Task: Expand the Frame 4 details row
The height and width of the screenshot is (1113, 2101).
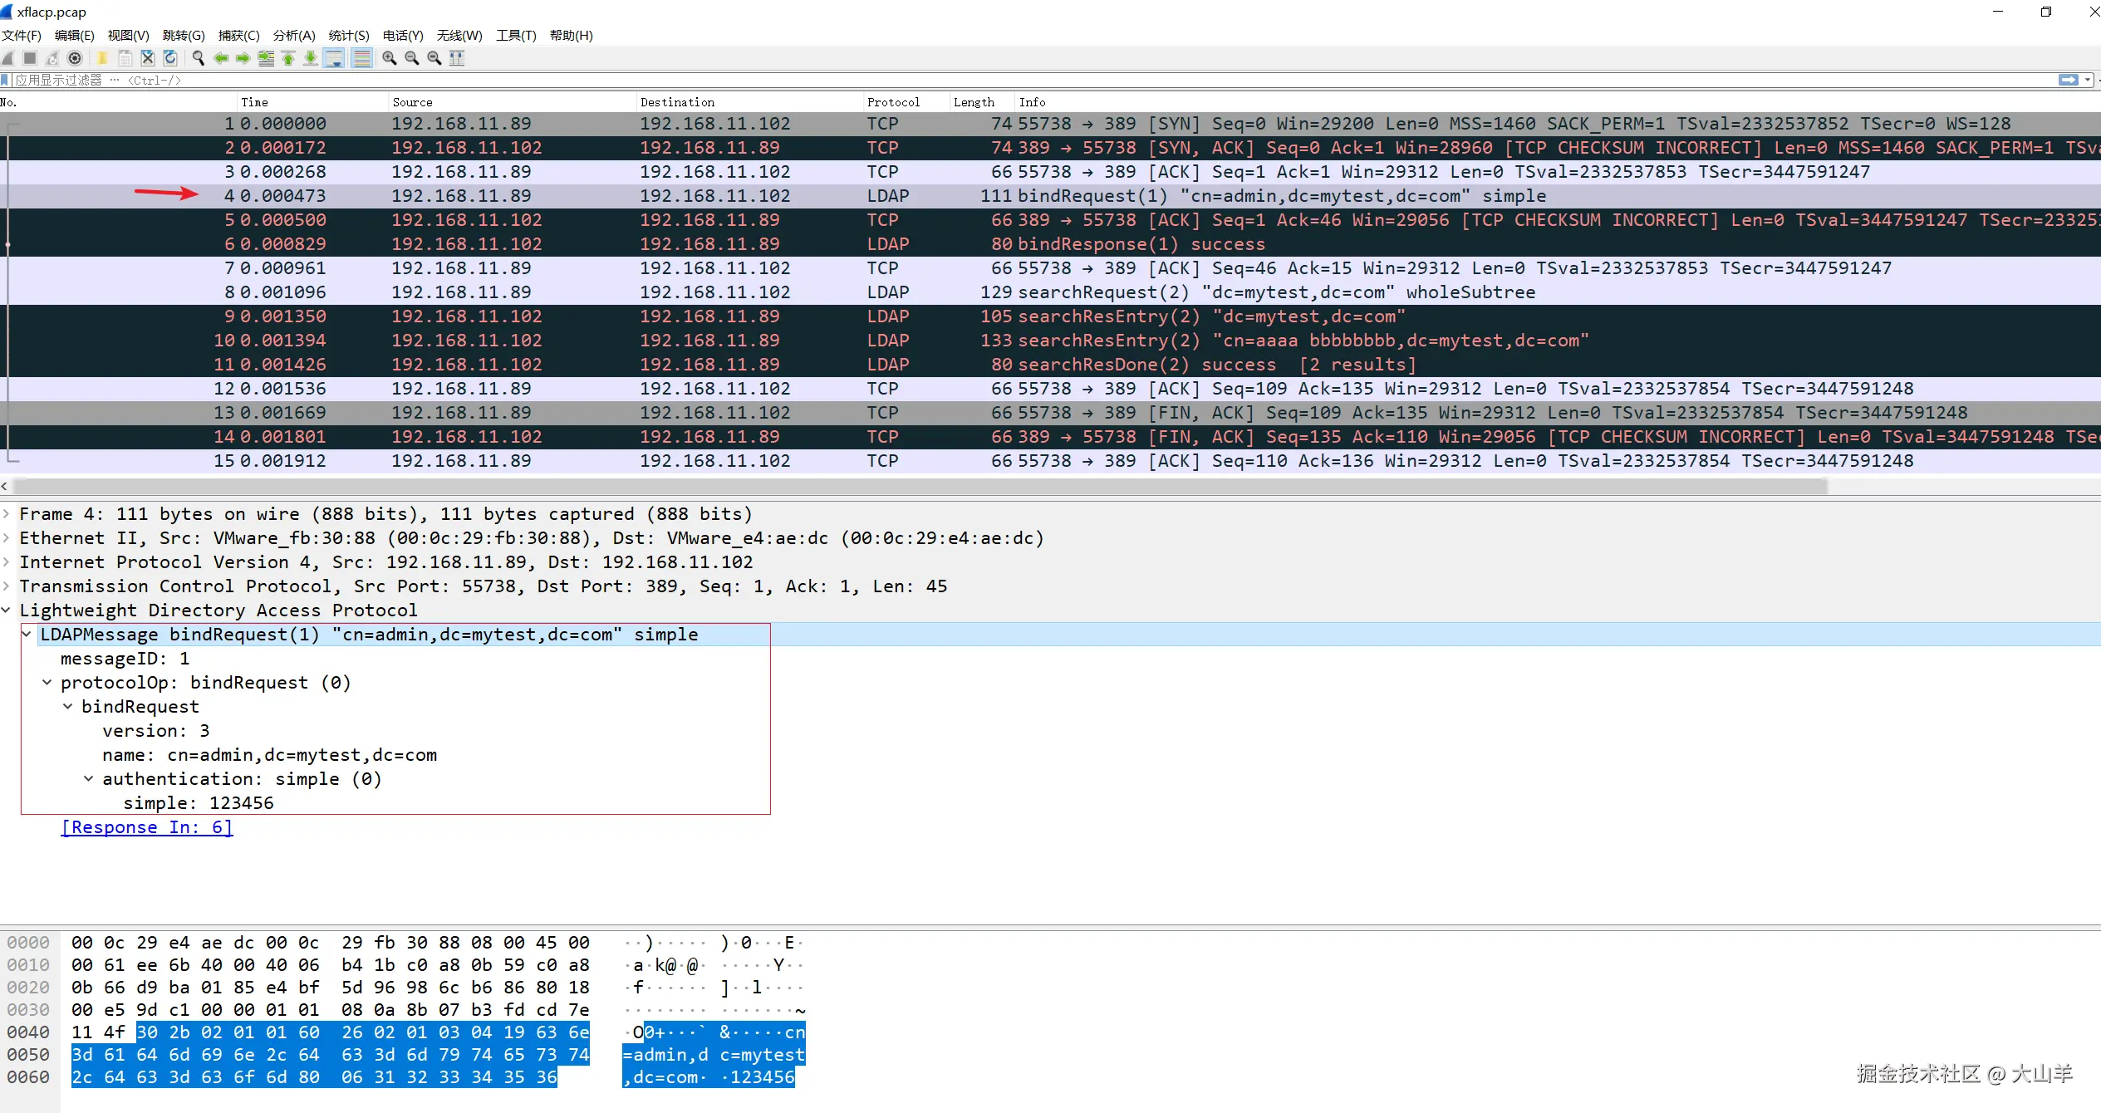Action: pos(7,514)
